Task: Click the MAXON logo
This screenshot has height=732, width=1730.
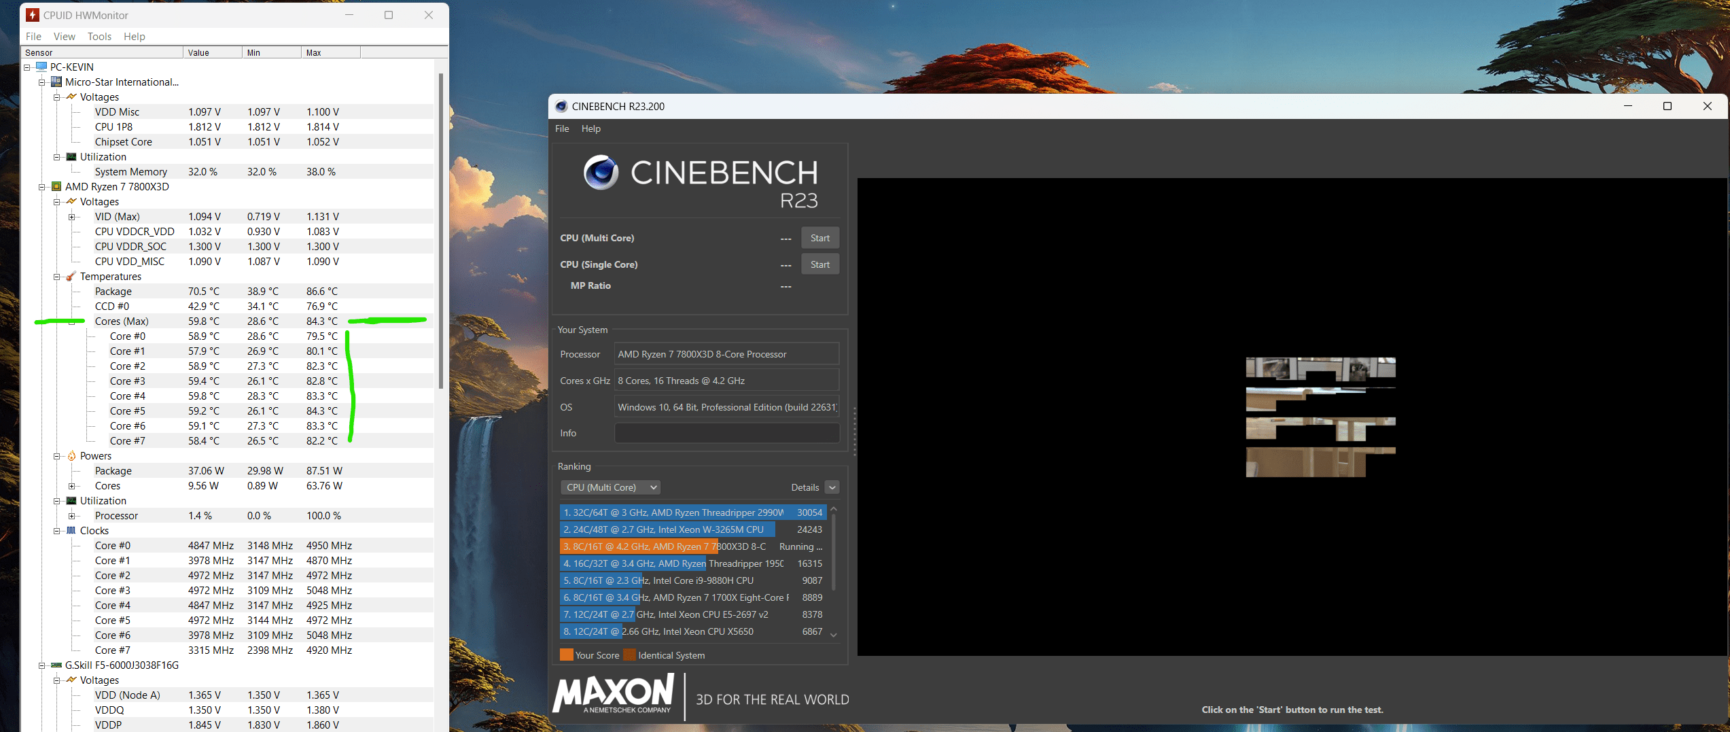Action: [x=614, y=693]
